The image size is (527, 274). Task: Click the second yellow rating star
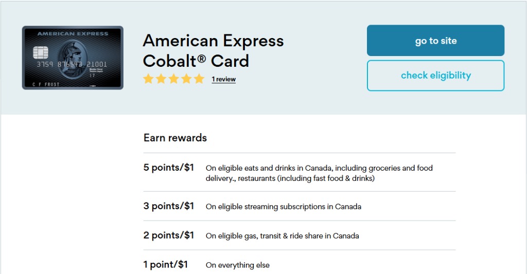pos(161,79)
